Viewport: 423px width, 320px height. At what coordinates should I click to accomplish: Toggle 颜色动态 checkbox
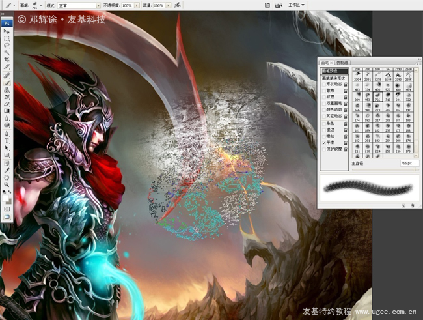[x=324, y=110]
